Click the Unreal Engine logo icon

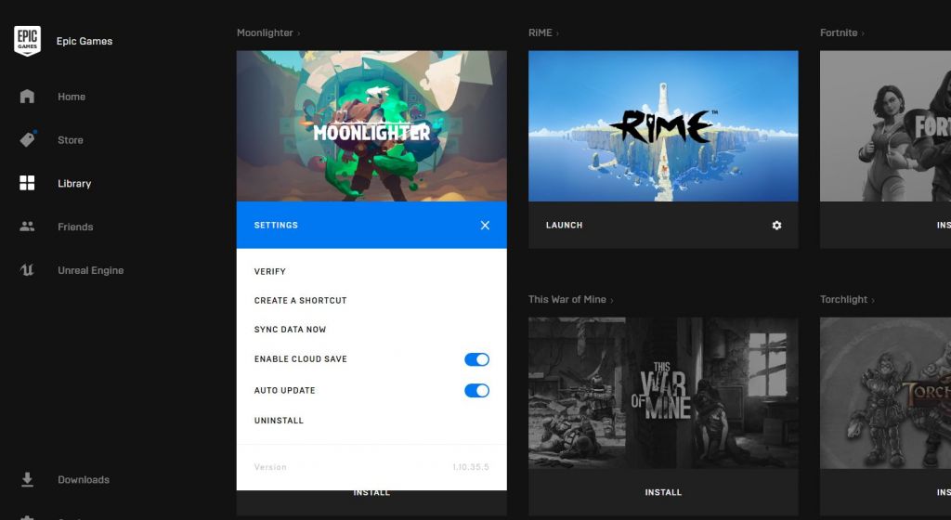[x=27, y=269]
